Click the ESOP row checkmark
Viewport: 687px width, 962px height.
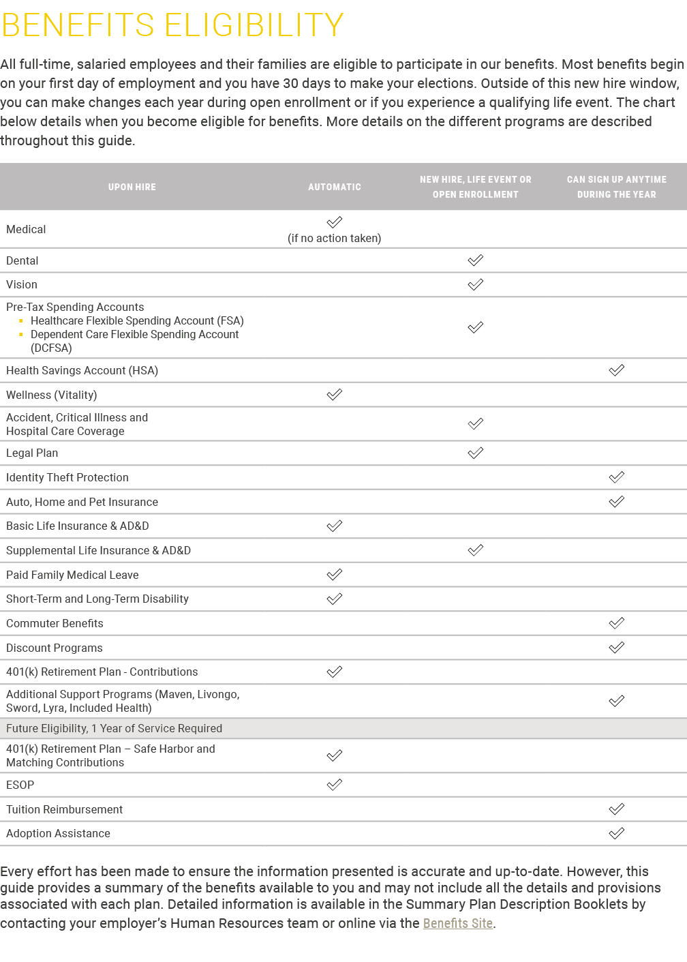click(334, 785)
